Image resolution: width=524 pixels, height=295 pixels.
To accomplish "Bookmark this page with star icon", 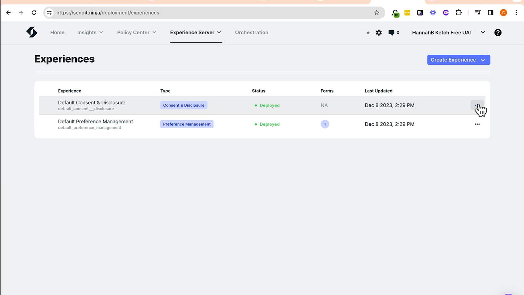I will [x=376, y=13].
